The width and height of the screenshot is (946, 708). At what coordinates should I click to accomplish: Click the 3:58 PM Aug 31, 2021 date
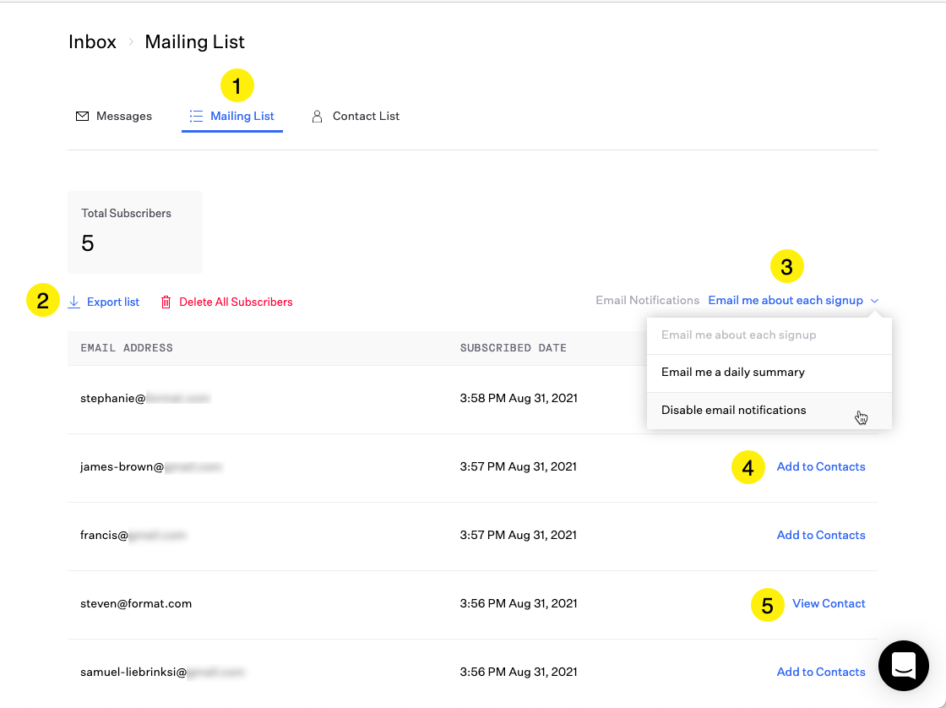click(x=519, y=399)
